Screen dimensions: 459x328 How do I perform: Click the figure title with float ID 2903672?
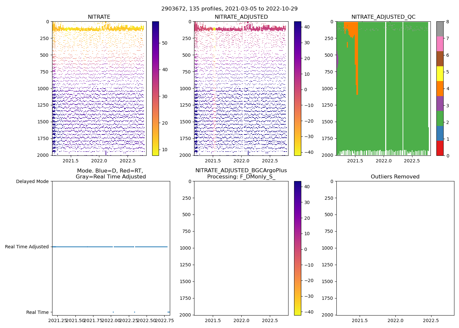click(x=229, y=9)
